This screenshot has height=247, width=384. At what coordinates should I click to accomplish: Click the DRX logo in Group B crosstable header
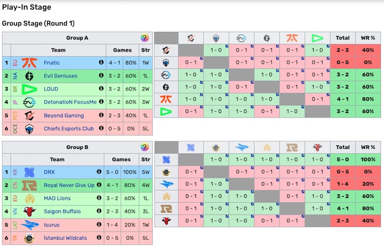tap(191, 147)
